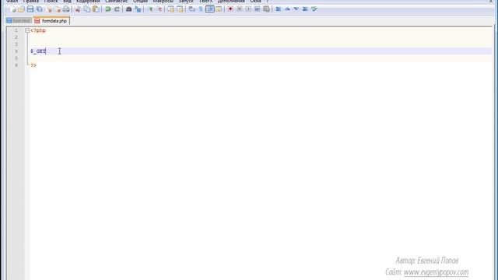
Task: Open the user-defined language dialog from its icon
Action: click(219, 9)
